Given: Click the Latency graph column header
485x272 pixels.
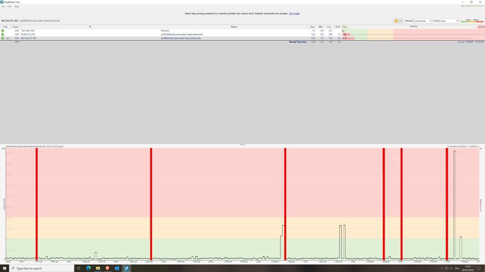Looking at the screenshot, I should pyautogui.click(x=413, y=27).
